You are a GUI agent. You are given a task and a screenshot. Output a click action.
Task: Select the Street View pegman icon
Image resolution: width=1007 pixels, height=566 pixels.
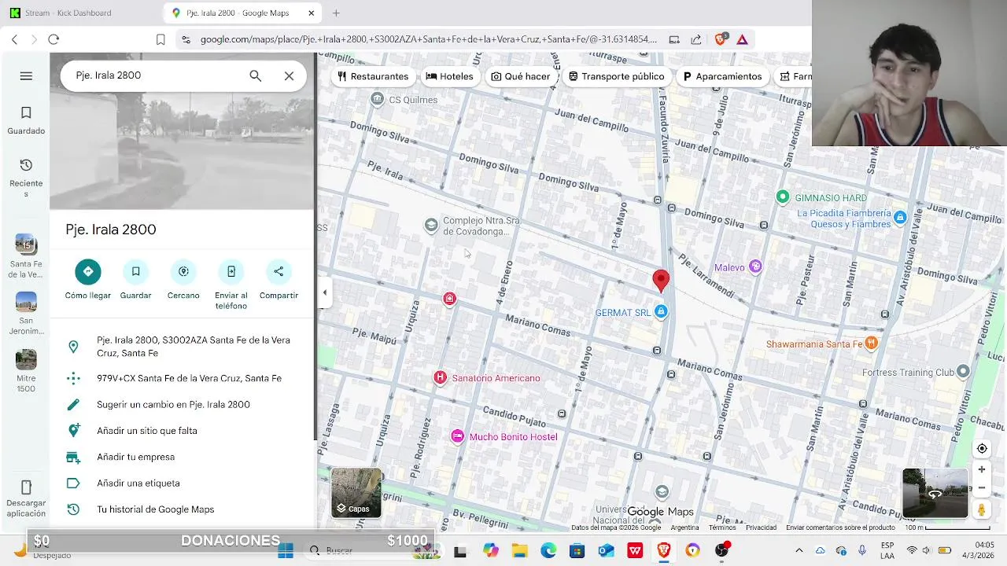981,510
